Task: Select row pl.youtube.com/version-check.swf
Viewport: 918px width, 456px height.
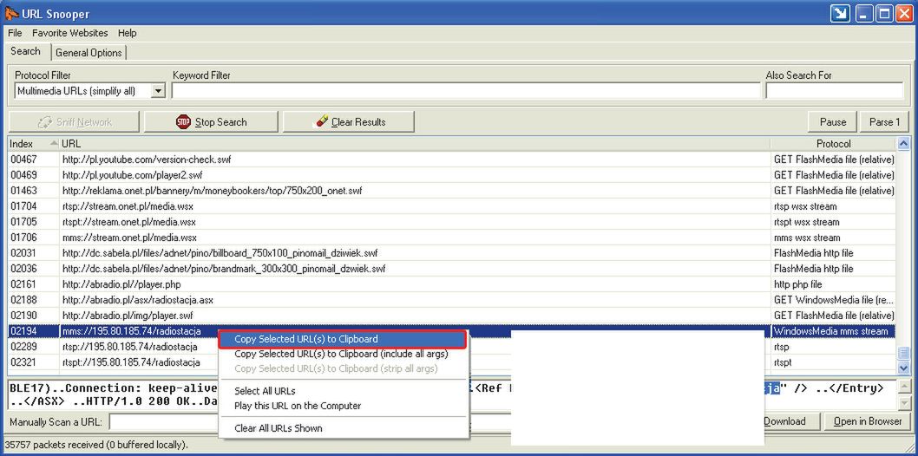Action: [x=452, y=159]
